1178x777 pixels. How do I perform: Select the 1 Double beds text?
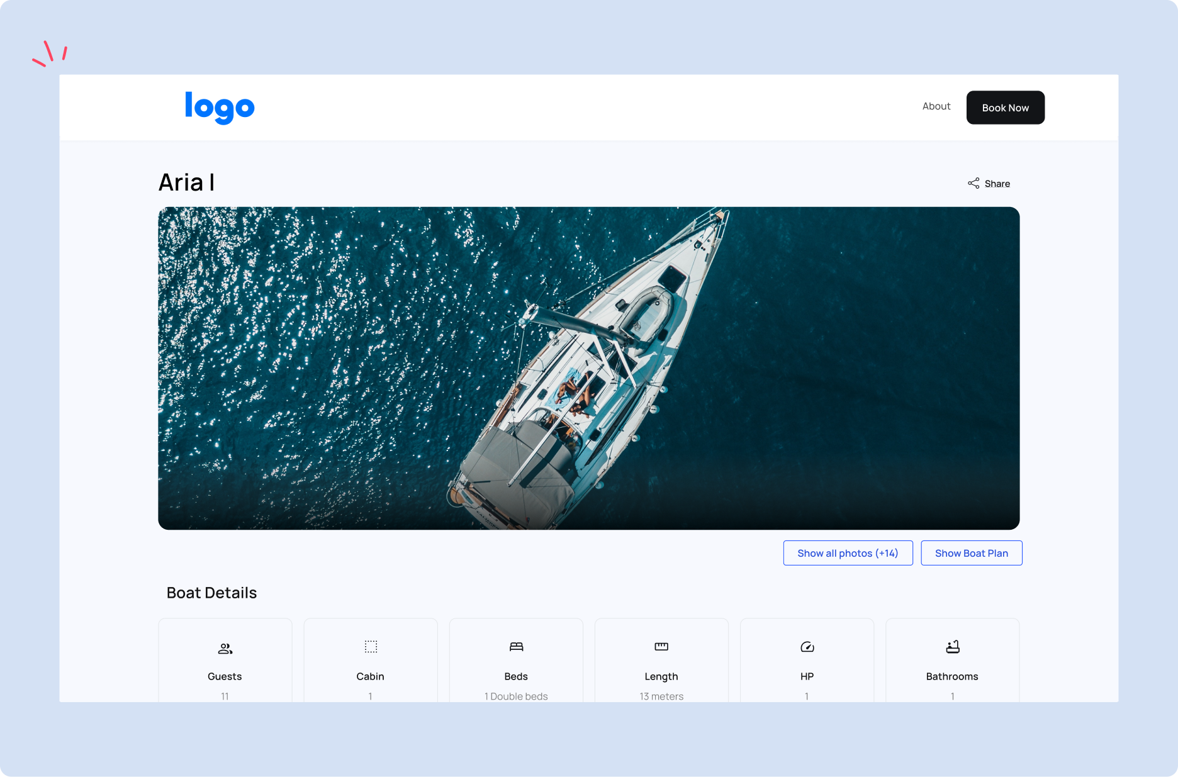point(516,696)
